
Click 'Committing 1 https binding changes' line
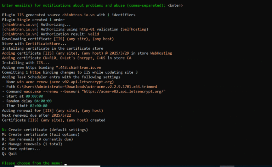tap(70, 72)
